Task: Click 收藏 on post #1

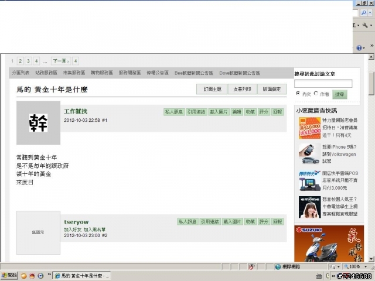Action: point(250,112)
